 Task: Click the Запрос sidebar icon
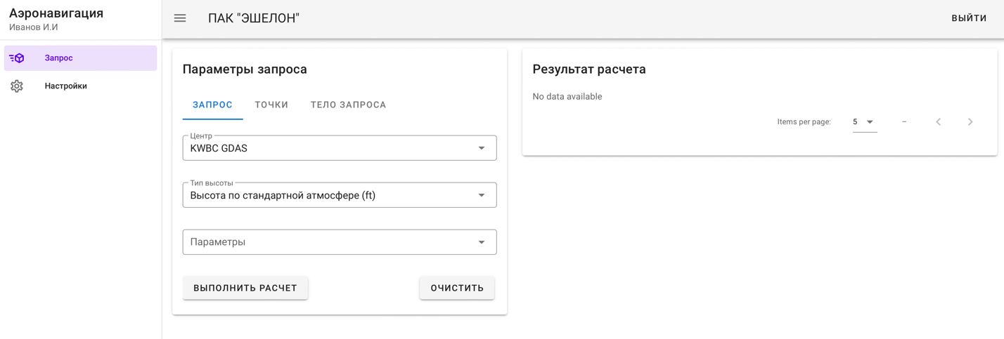pos(17,58)
